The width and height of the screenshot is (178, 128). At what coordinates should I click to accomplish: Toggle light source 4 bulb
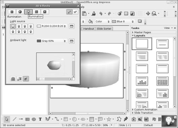coord(31,26)
